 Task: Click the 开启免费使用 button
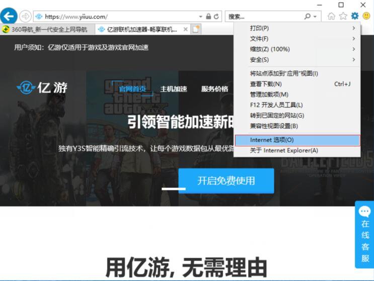(x=226, y=181)
